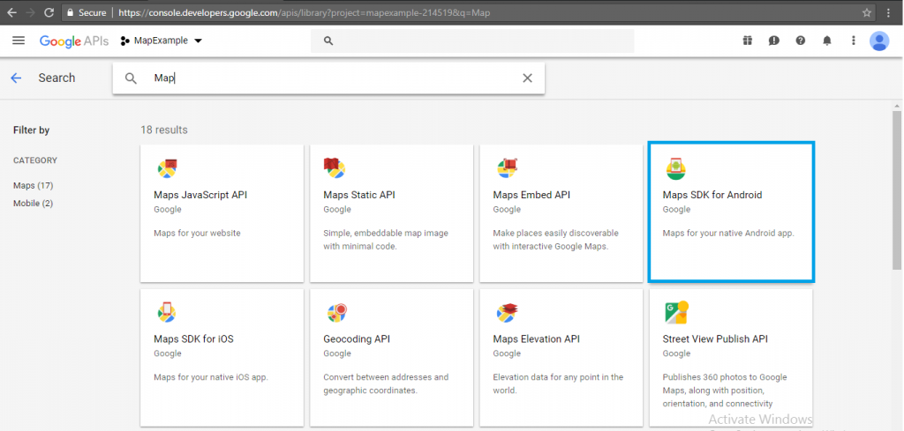904x431 pixels.
Task: Open the Maps JavaScript API card
Action: coord(222,213)
